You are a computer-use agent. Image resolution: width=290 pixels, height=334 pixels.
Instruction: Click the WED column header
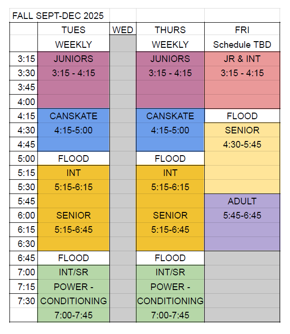coord(123,30)
